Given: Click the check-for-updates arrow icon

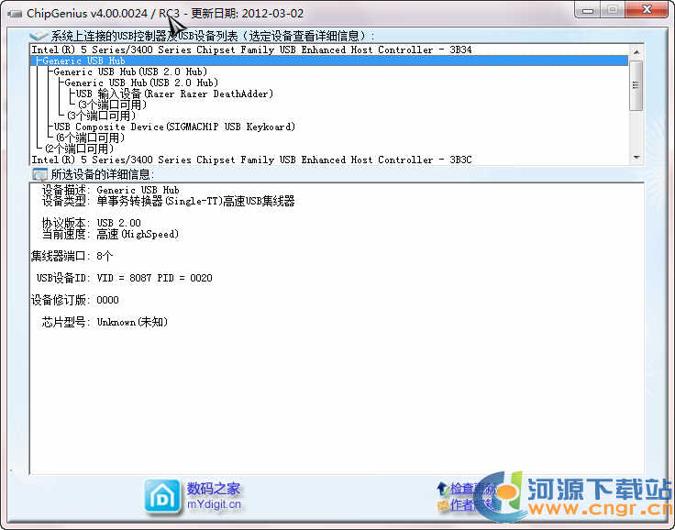Looking at the screenshot, I should (443, 489).
